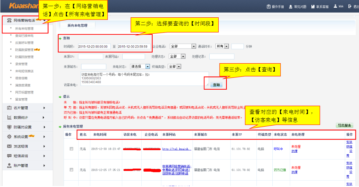Click the gear icon beside 系统设置
Viewport: 359px width, 187px height.
(9, 137)
